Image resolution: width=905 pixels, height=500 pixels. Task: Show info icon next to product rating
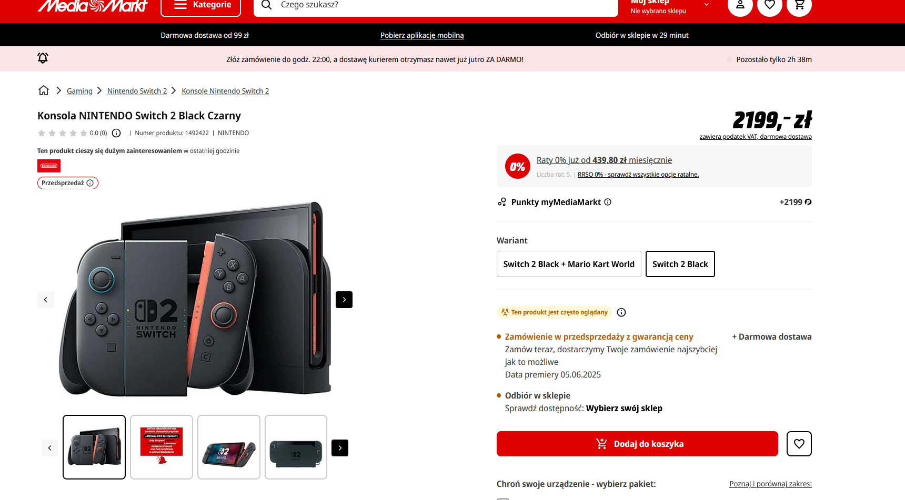point(116,133)
